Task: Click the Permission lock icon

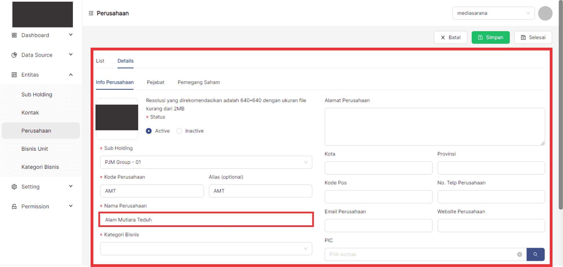Action: (x=14, y=207)
